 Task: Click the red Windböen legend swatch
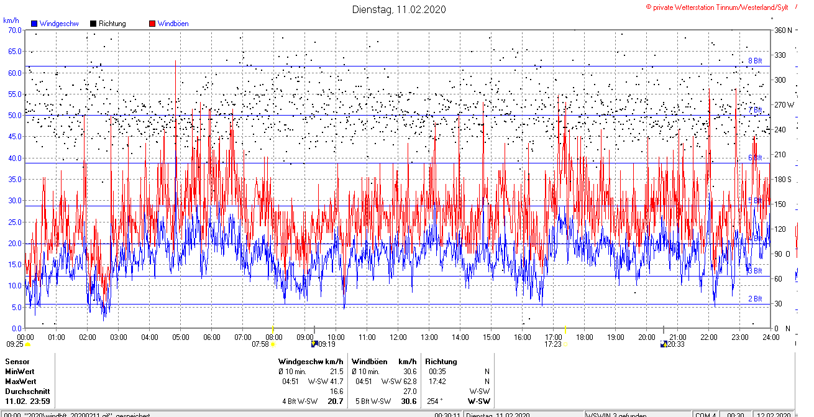coord(152,24)
